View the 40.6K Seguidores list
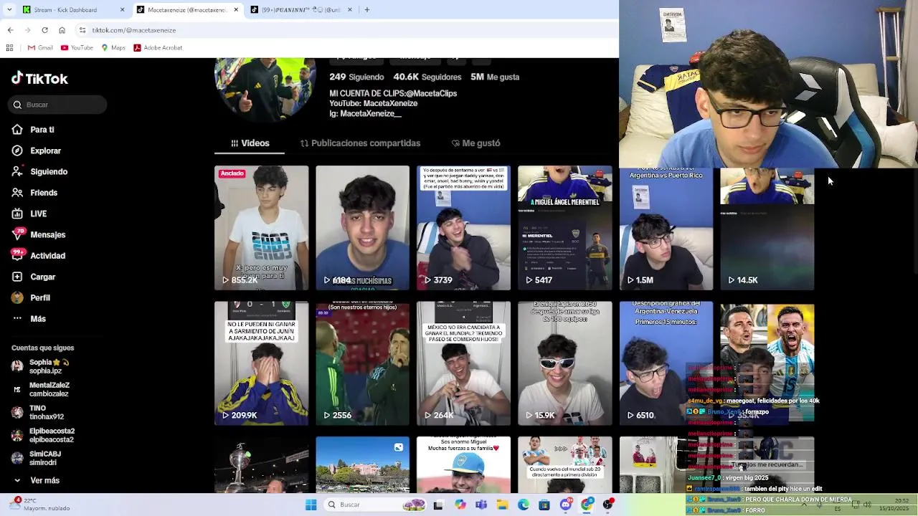This screenshot has height=516, width=918. point(427,77)
